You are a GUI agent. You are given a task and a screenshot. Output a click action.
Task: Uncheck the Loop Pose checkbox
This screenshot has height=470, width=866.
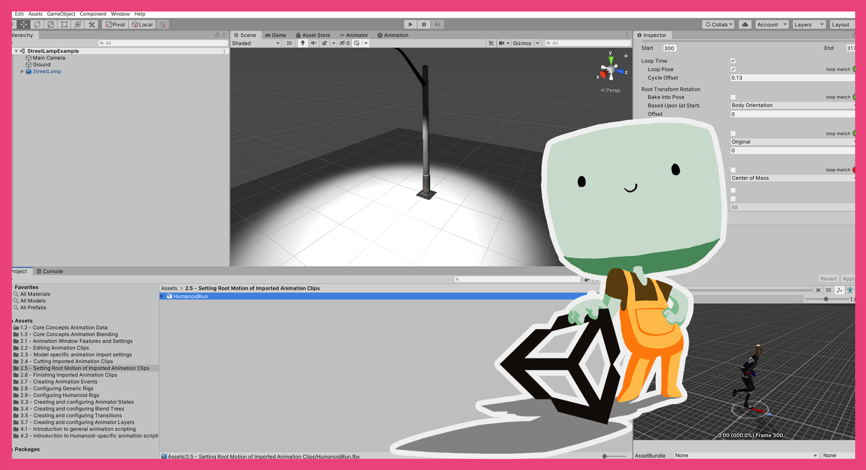click(733, 69)
